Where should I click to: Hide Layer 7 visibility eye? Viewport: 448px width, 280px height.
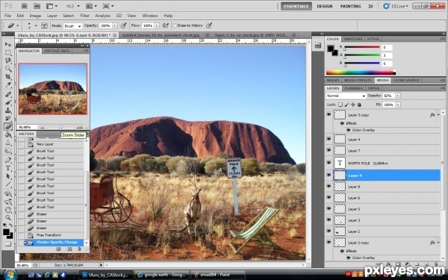[329, 150]
